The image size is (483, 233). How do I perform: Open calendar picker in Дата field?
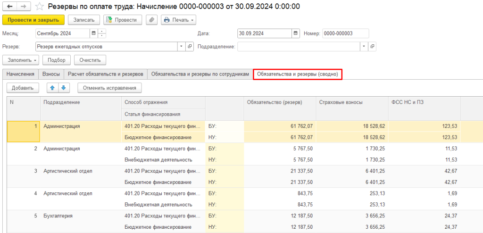[296, 33]
